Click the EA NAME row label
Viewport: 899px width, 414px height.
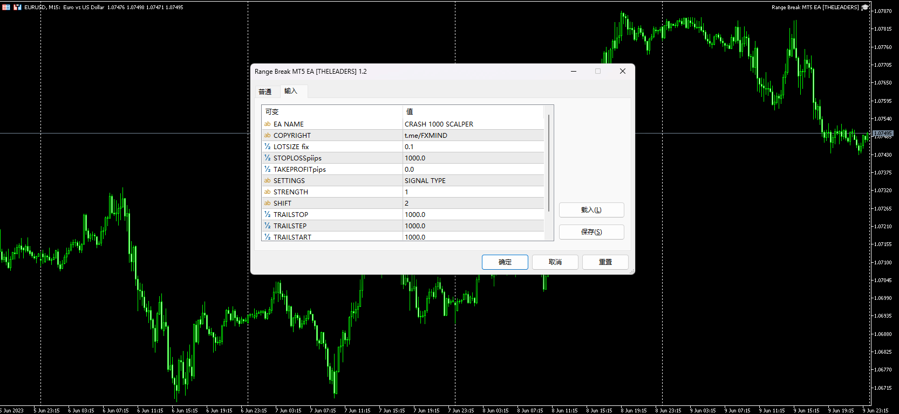[x=289, y=124]
